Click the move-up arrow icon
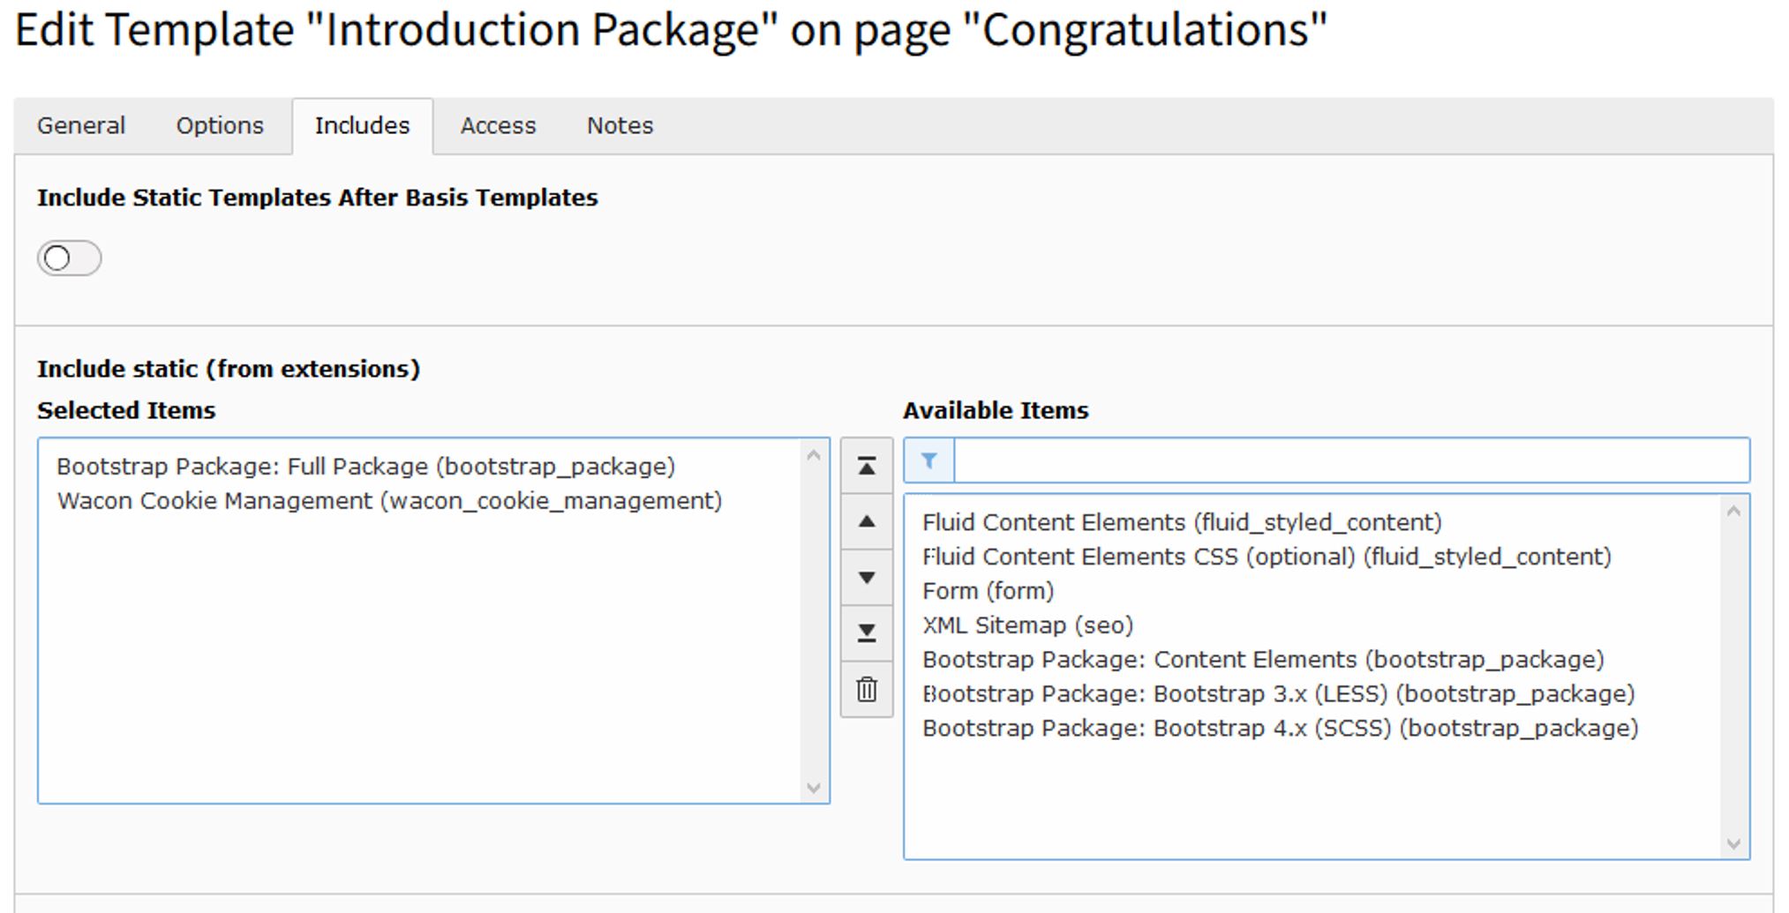 point(866,521)
